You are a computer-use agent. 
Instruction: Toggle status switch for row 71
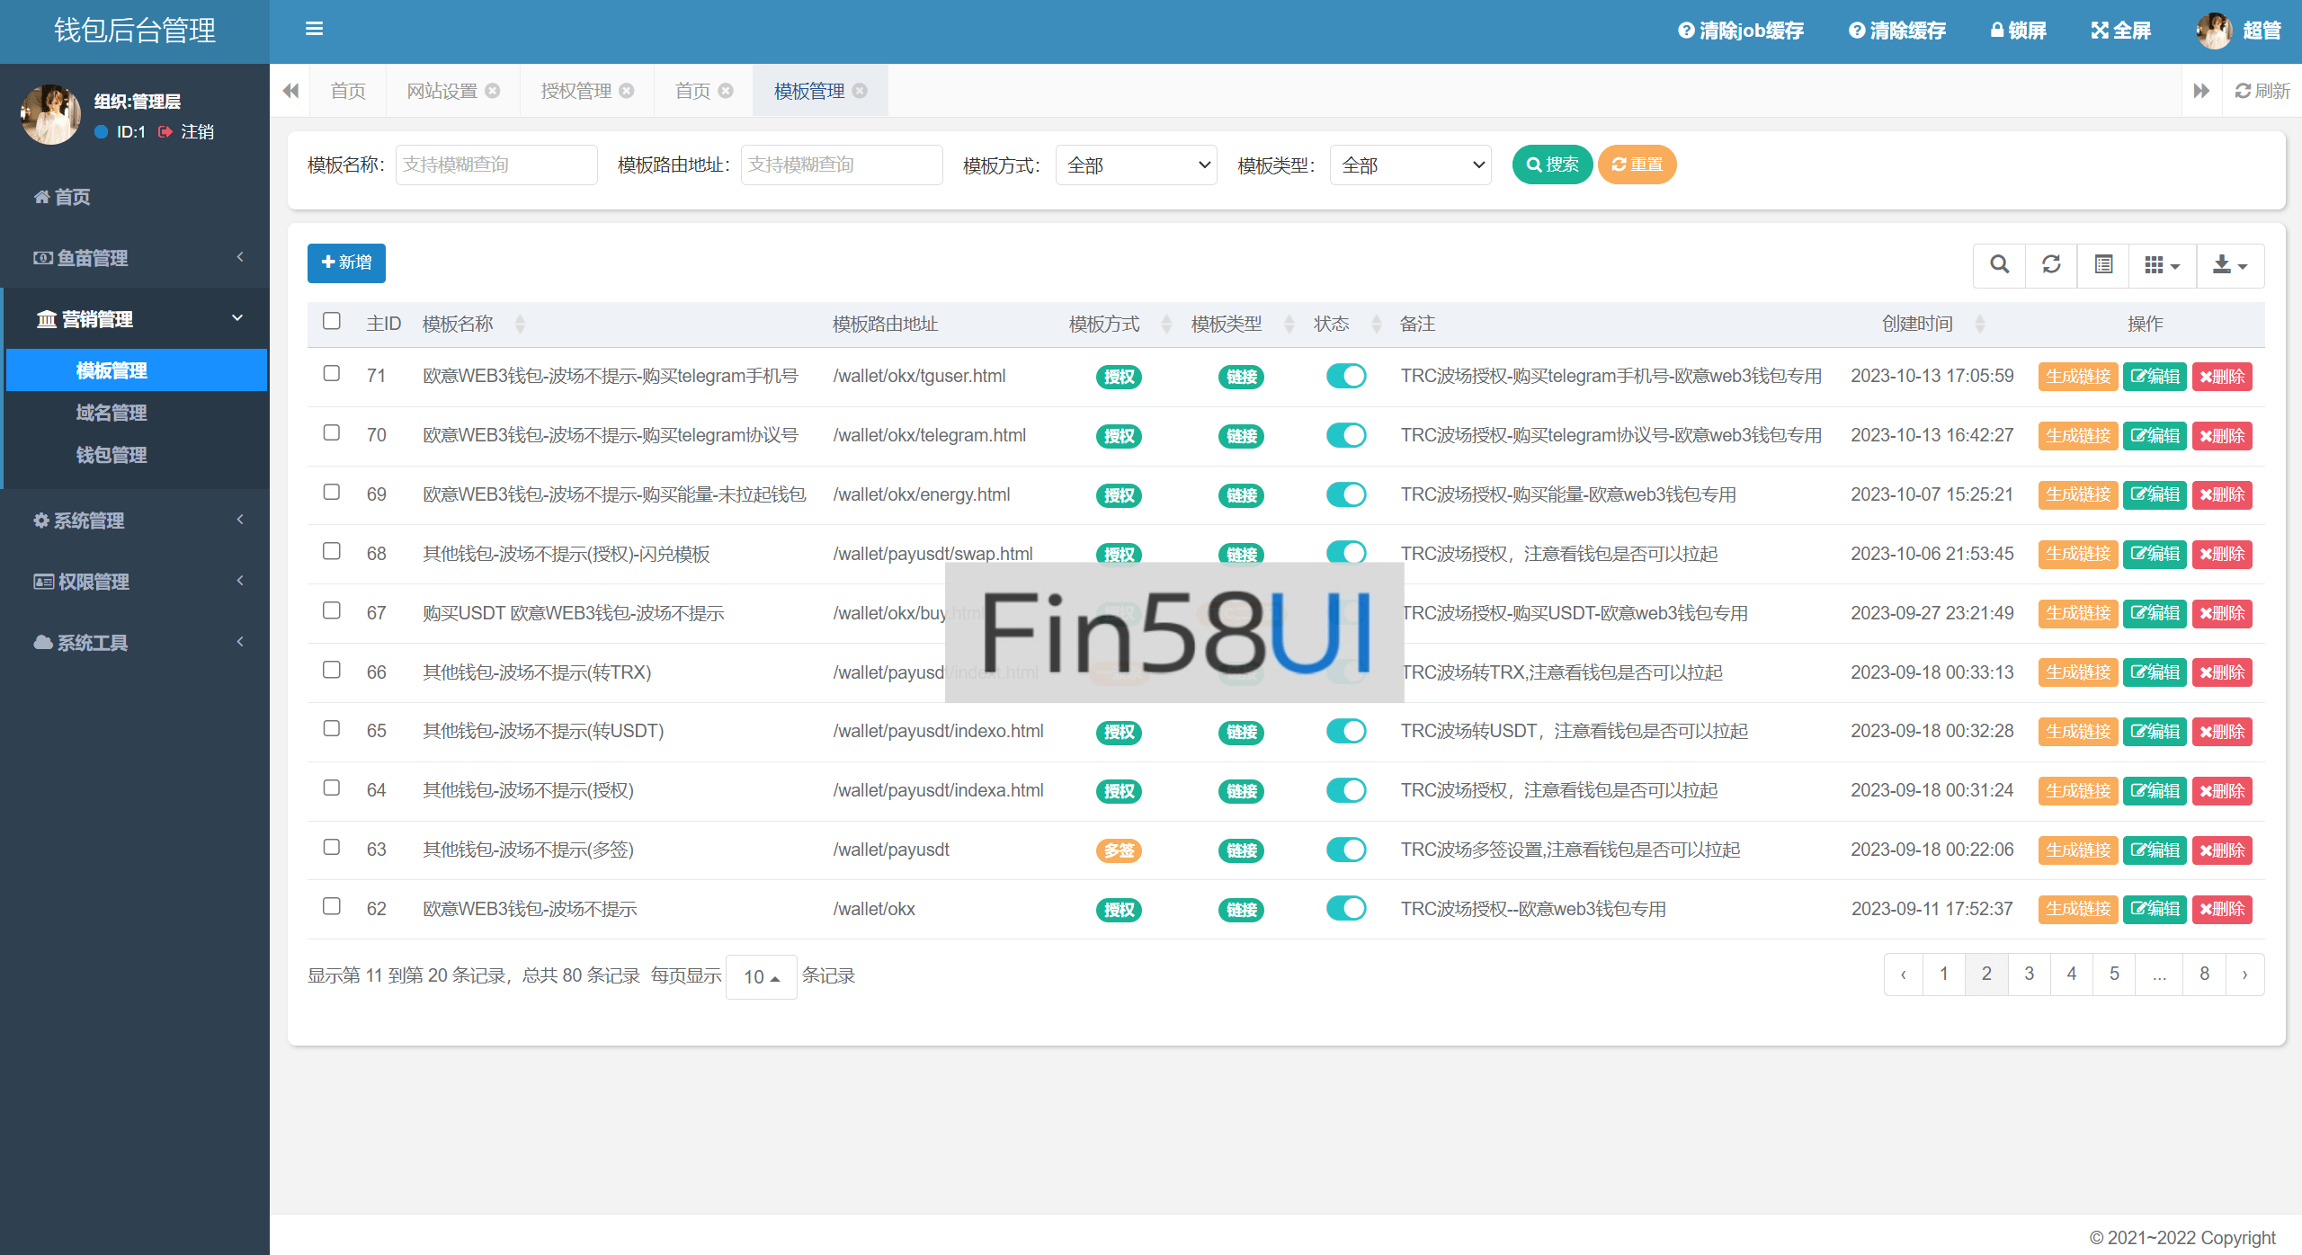point(1345,376)
